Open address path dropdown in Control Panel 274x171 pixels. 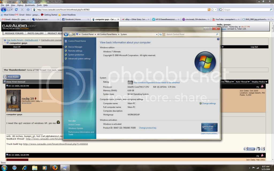click(157, 34)
